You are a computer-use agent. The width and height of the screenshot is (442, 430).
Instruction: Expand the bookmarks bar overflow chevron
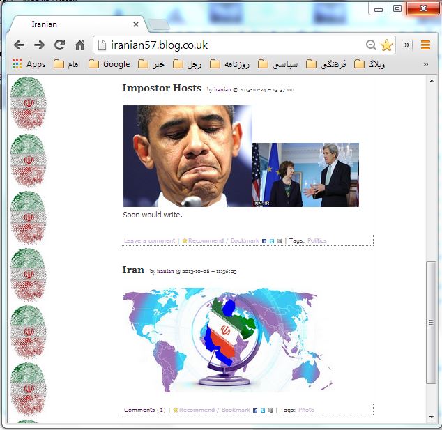[426, 64]
